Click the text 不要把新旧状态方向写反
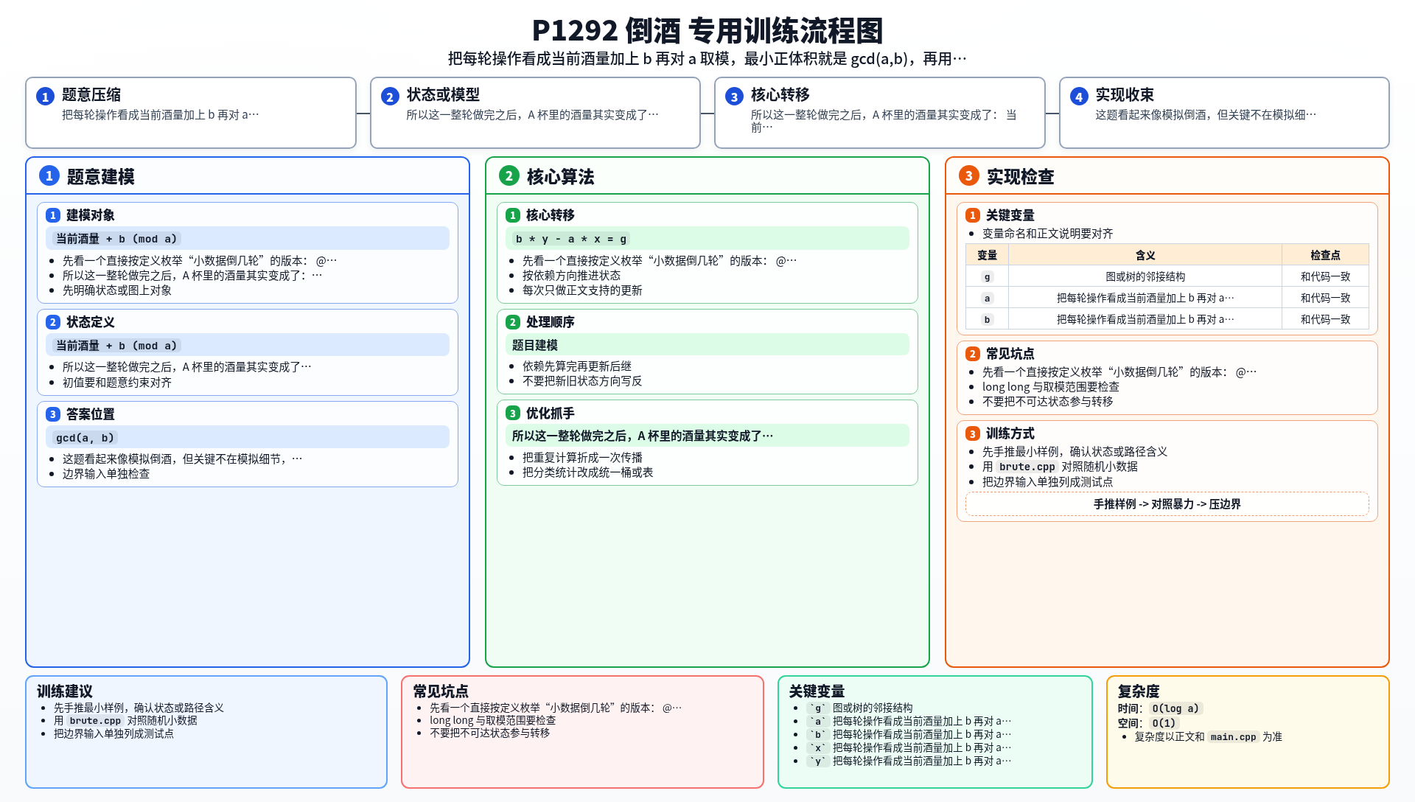Image resolution: width=1415 pixels, height=802 pixels. coord(582,381)
